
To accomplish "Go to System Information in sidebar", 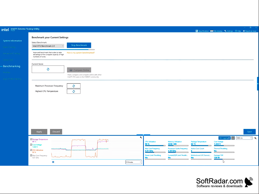I will pyautogui.click(x=12, y=41).
